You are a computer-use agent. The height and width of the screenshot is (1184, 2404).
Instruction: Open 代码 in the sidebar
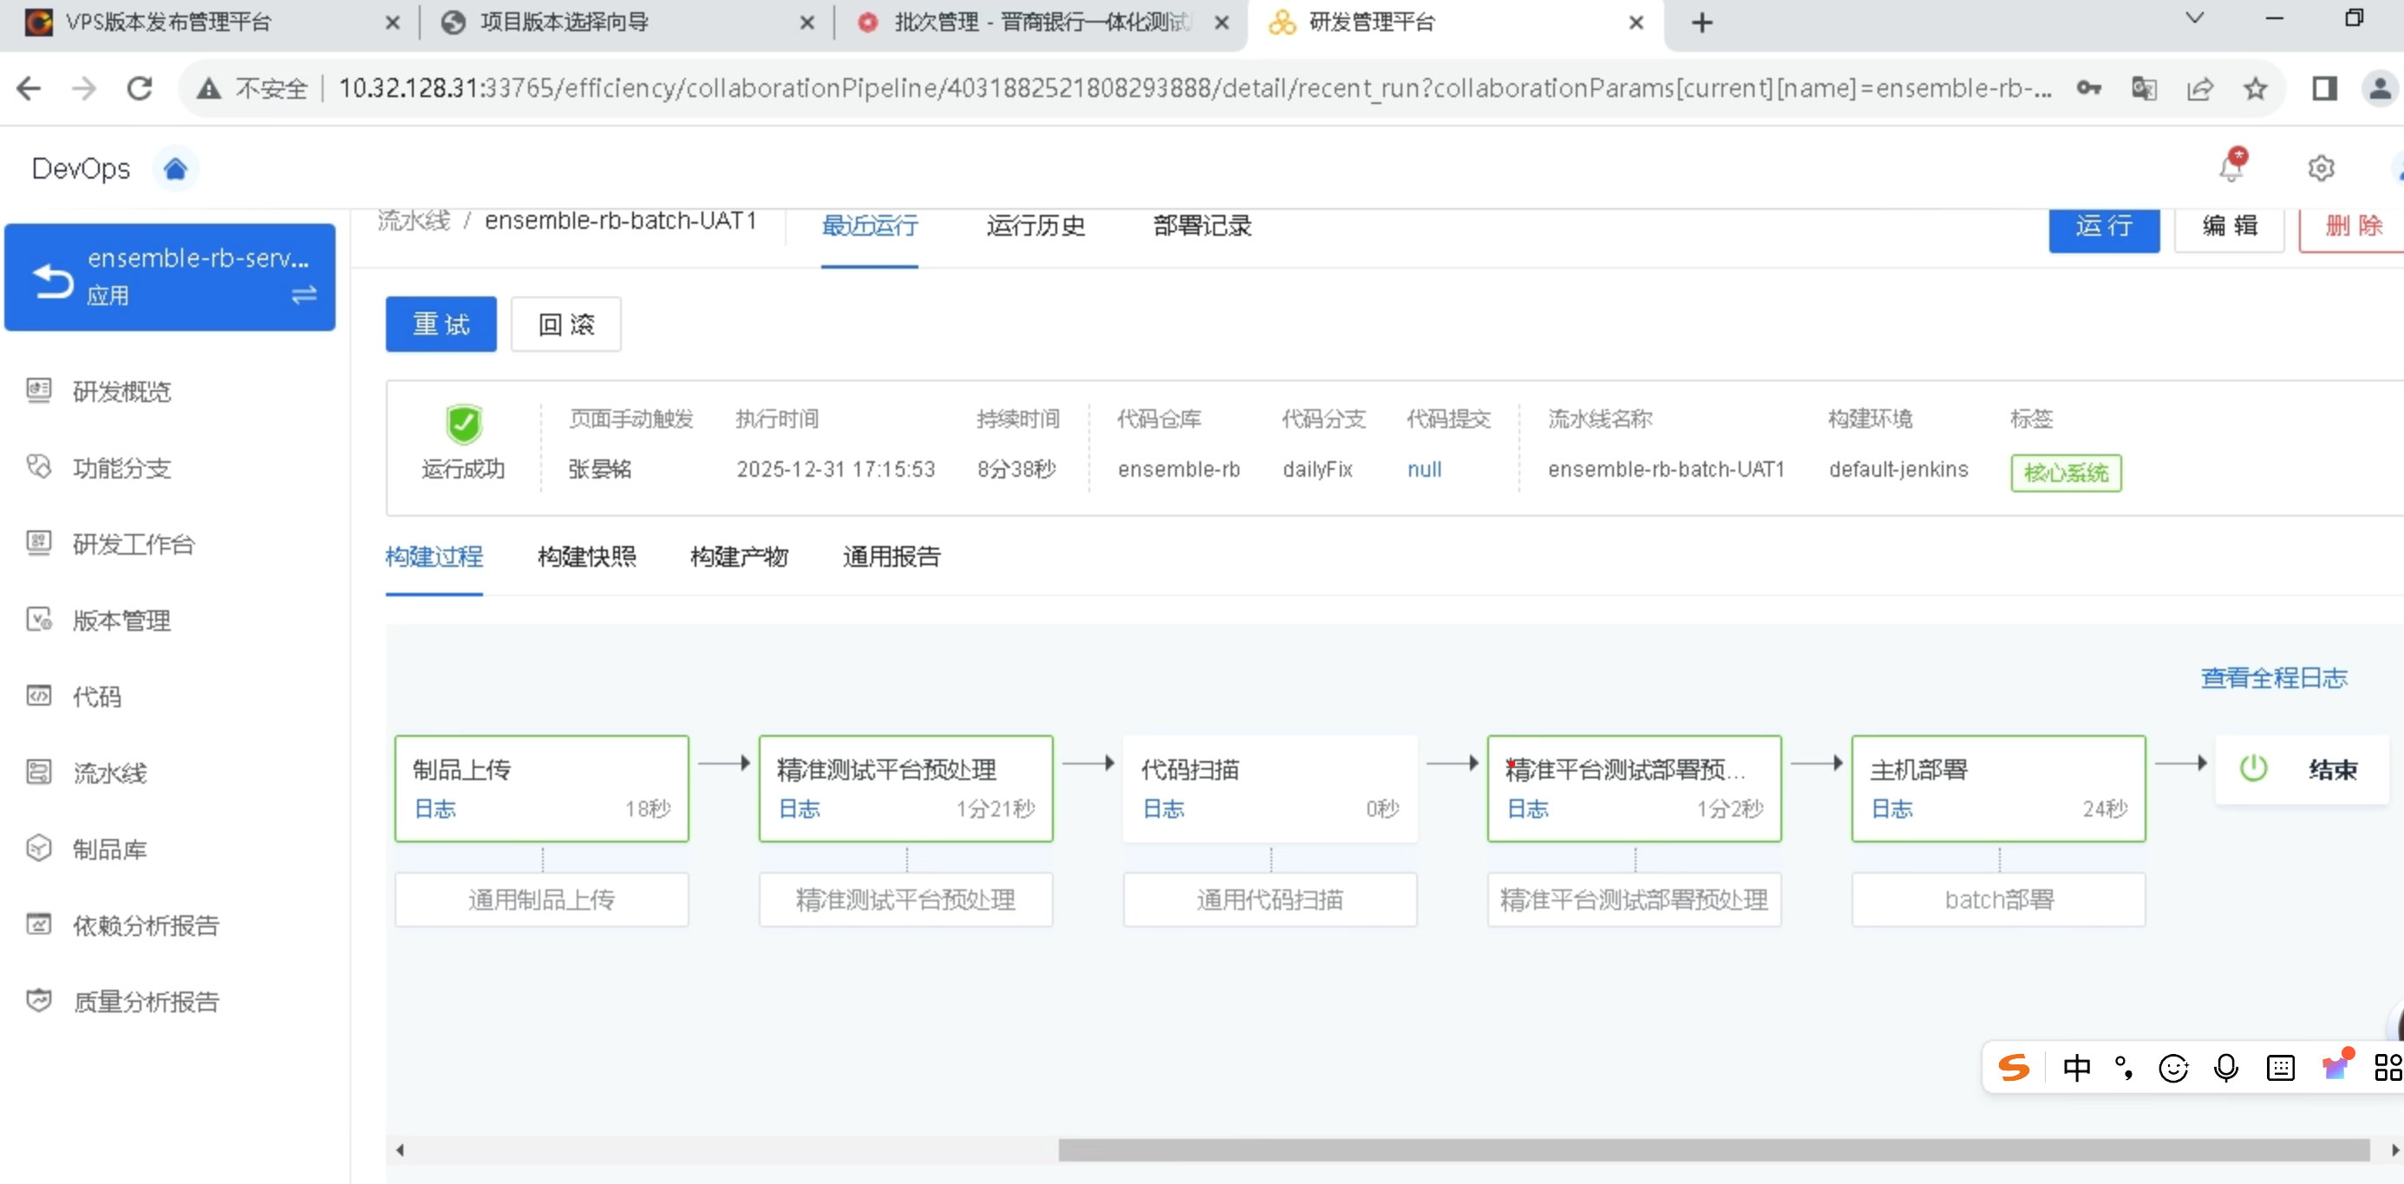pyautogui.click(x=96, y=696)
